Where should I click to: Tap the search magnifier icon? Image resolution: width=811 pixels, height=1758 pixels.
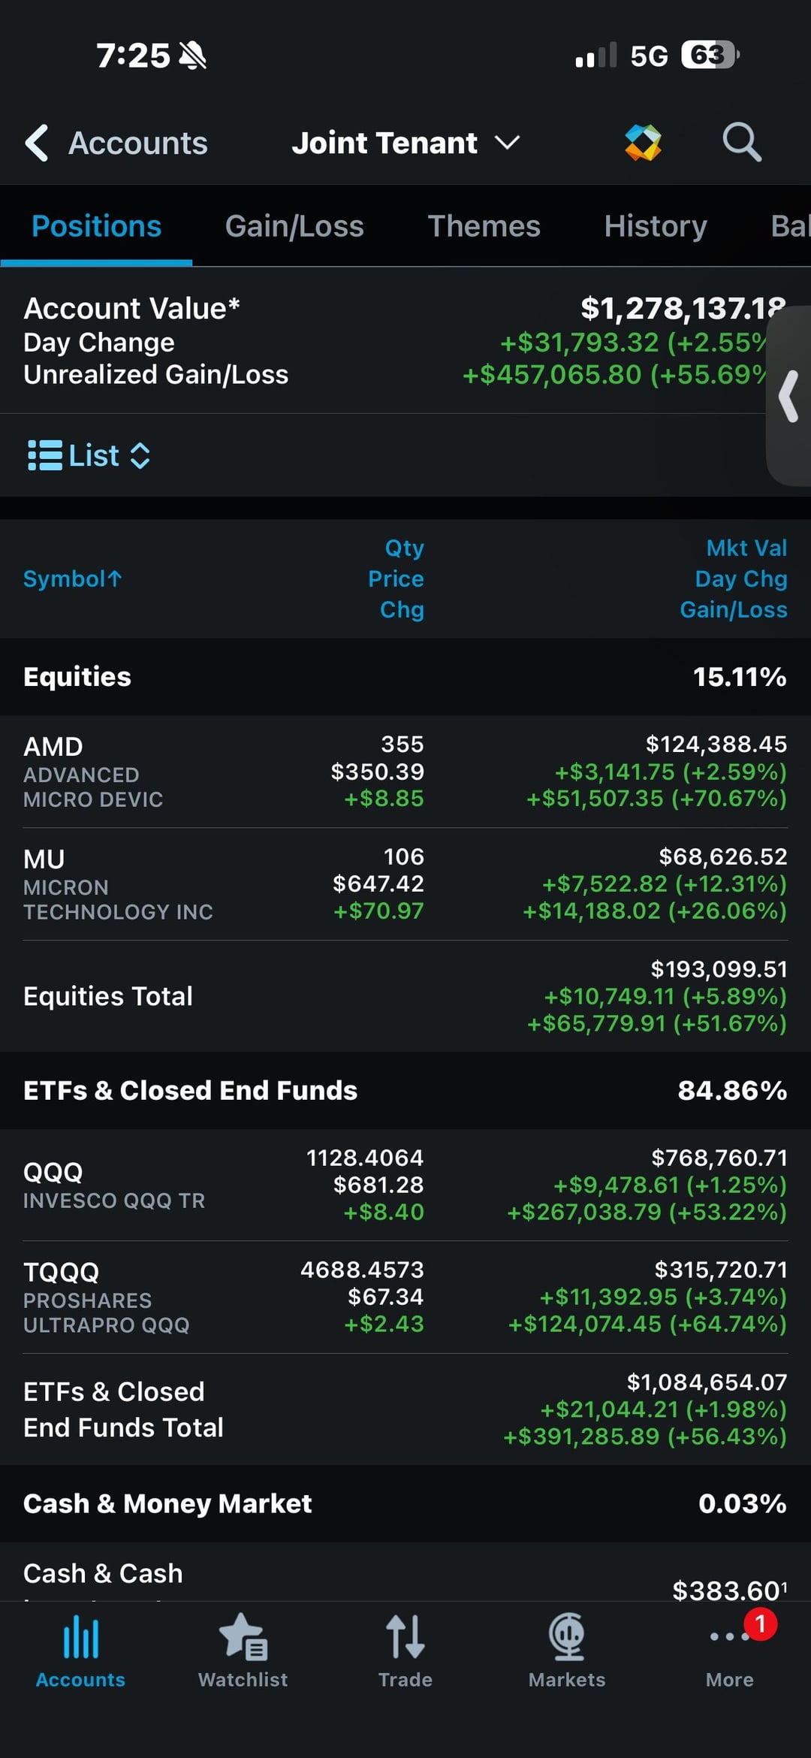click(742, 142)
